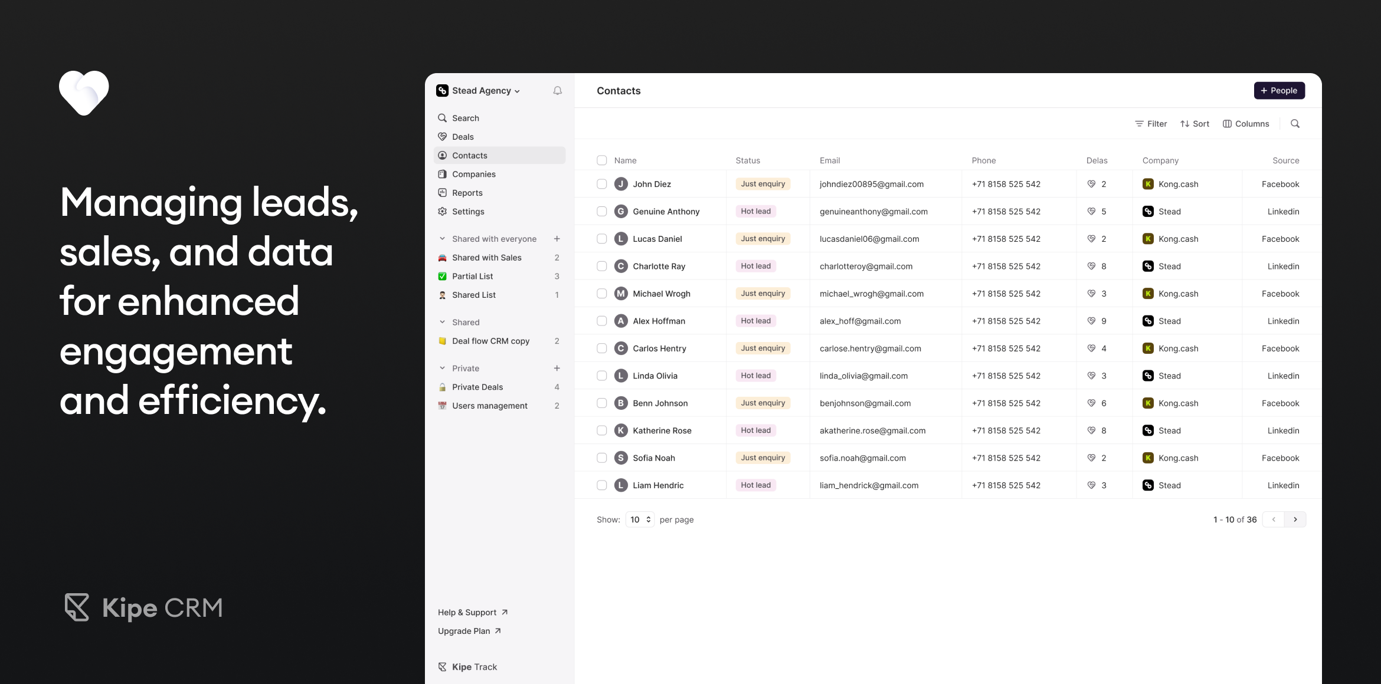Viewport: 1381px width, 684px height.
Task: Click the Add People button
Action: click(1279, 90)
